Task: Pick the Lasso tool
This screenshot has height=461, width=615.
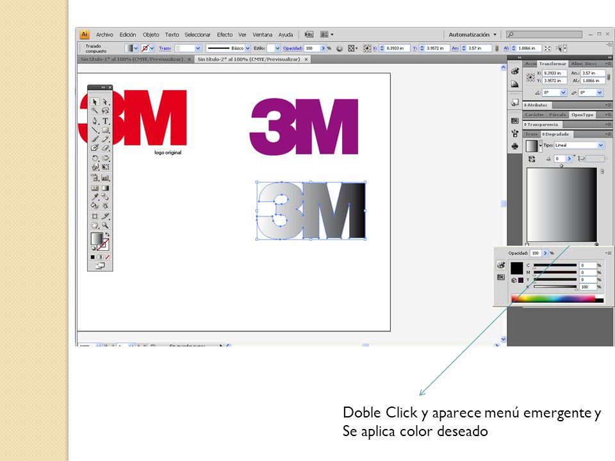Action: [x=105, y=111]
